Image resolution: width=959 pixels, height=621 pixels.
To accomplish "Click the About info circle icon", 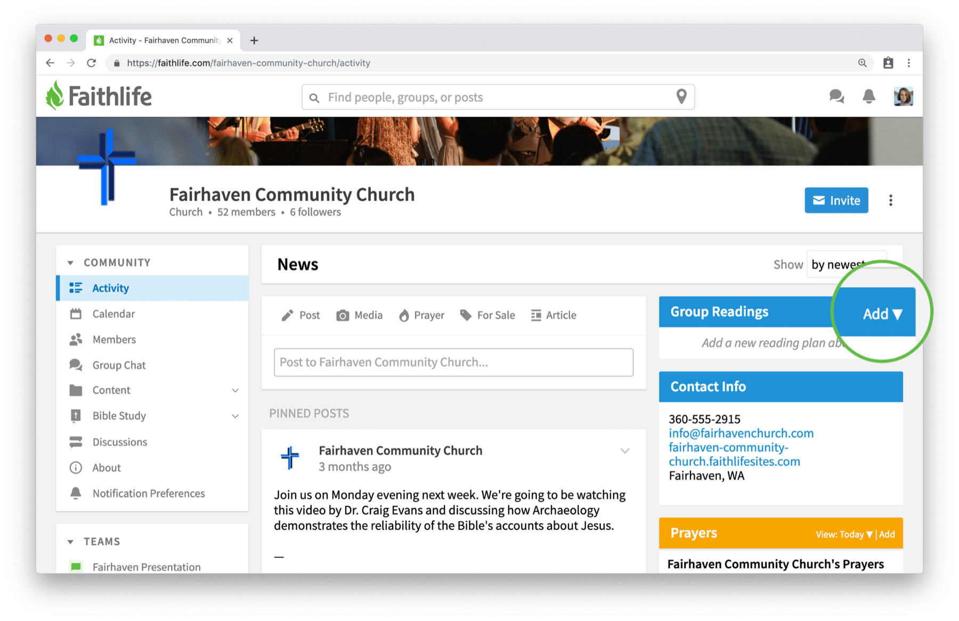I will tap(76, 468).
